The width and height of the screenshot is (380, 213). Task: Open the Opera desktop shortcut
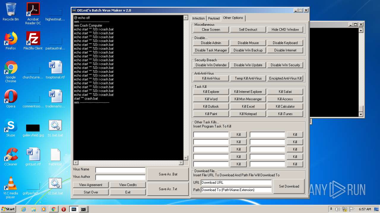(x=11, y=99)
